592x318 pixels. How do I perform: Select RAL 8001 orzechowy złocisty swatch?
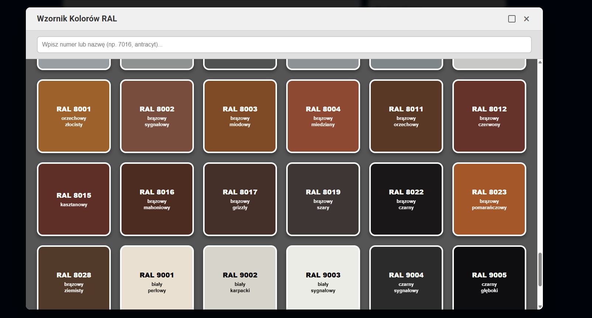(74, 116)
